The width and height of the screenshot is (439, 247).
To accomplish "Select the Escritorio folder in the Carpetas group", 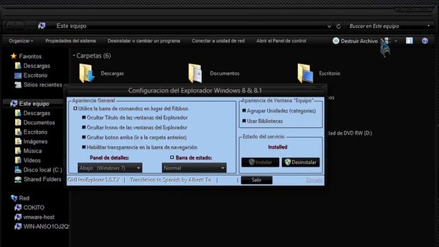I will coord(319,73).
